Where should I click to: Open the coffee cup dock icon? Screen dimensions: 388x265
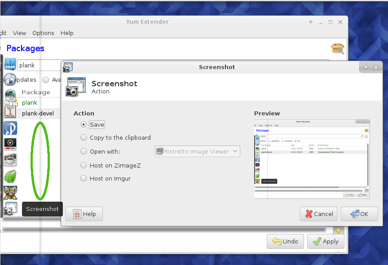click(10, 160)
